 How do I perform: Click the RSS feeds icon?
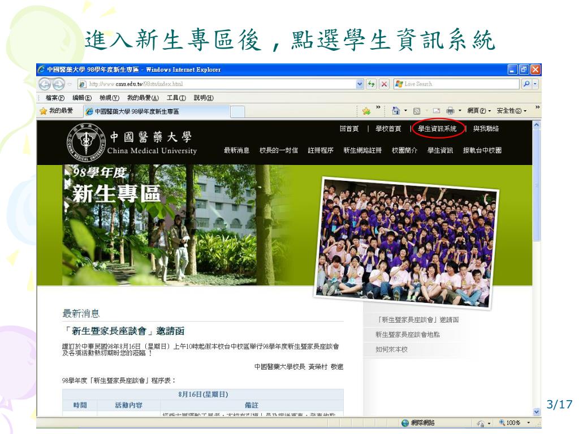(417, 111)
